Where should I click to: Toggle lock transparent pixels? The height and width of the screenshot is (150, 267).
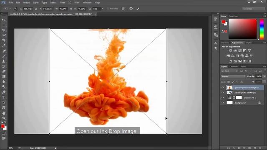229,82
